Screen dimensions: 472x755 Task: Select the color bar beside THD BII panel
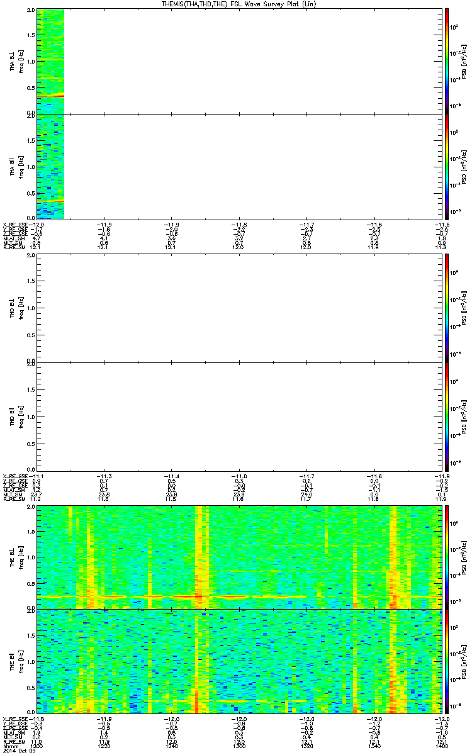pyautogui.click(x=446, y=416)
